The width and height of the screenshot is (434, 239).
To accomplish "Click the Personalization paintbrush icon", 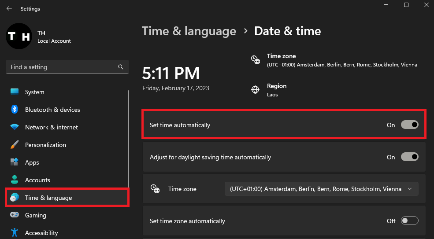I will tap(15, 145).
